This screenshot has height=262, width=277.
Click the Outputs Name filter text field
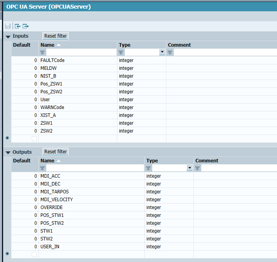click(95, 168)
